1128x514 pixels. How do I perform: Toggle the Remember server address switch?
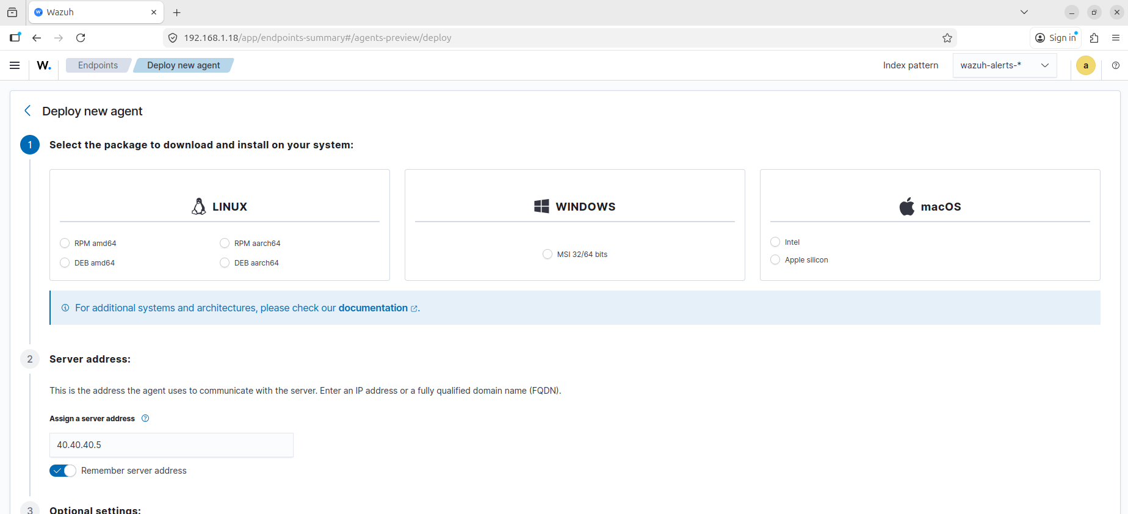pyautogui.click(x=63, y=471)
